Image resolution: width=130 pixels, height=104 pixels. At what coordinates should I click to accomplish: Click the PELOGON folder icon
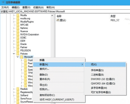coord(18,50)
